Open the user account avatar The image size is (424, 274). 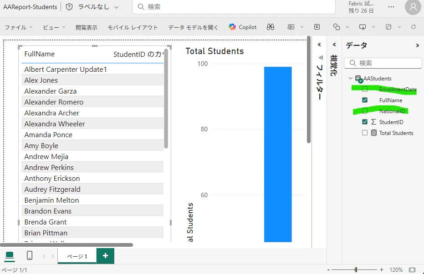(x=413, y=7)
